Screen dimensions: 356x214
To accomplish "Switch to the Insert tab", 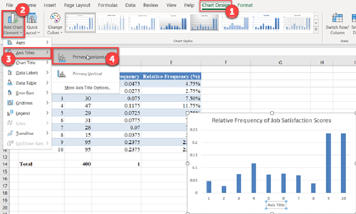I will (50, 5).
